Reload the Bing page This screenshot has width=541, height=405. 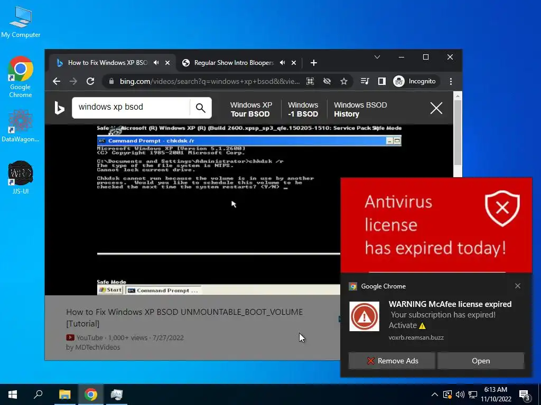coord(90,81)
